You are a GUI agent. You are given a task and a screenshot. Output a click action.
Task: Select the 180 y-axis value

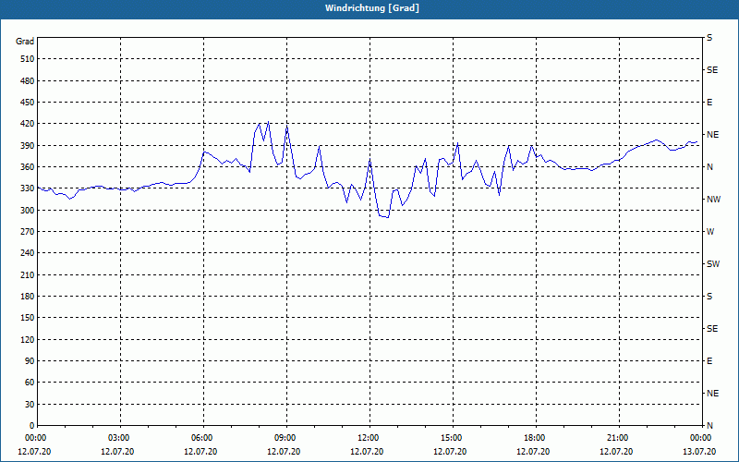tap(28, 297)
